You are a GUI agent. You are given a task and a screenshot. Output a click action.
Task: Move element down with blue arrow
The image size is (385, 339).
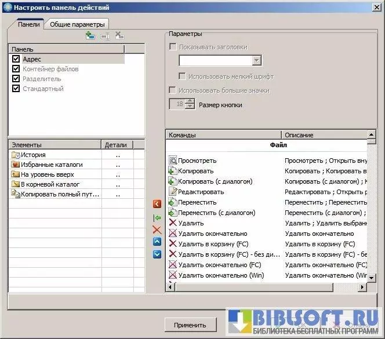click(x=157, y=254)
